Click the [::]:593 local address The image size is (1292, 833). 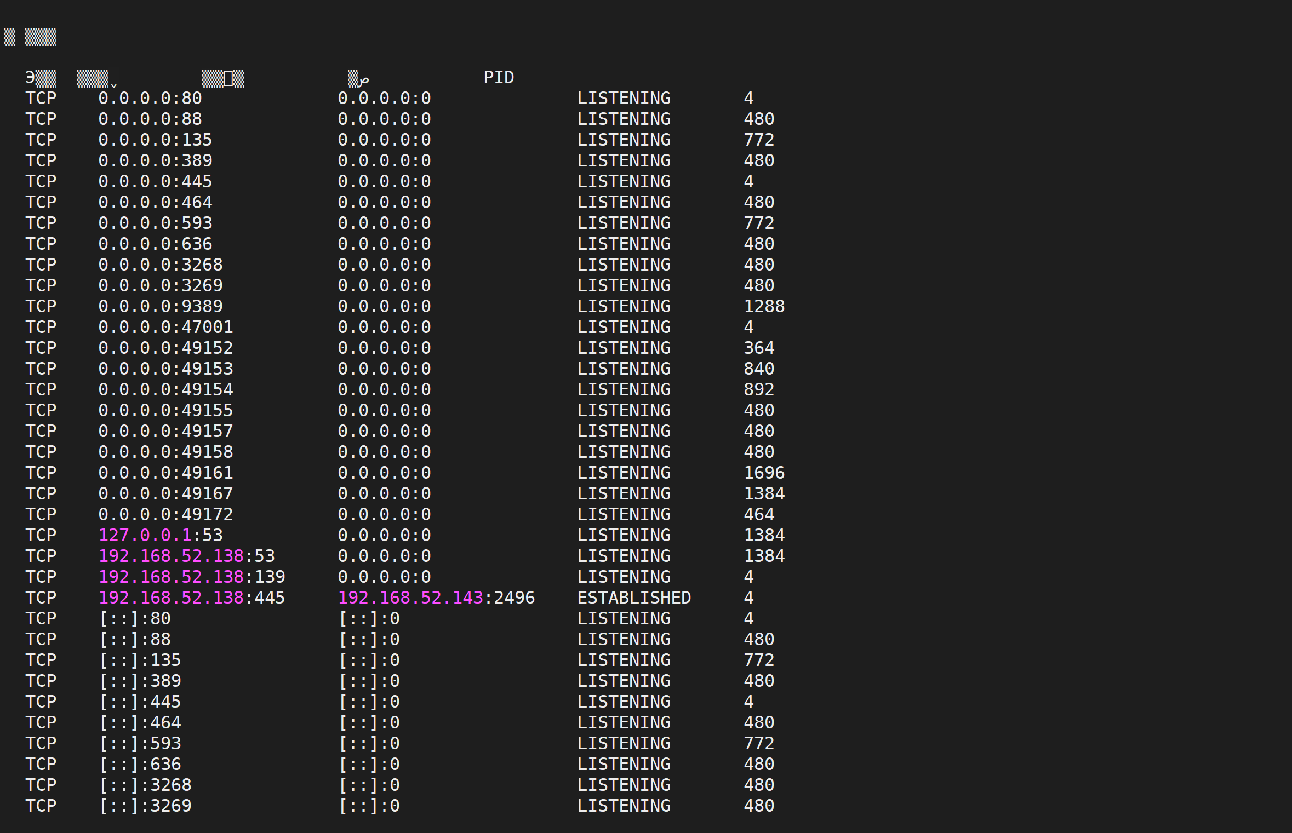(x=140, y=743)
